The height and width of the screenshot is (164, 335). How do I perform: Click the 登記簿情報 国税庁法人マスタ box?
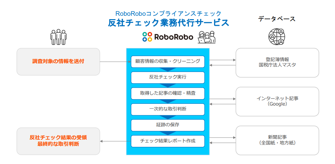277,62
